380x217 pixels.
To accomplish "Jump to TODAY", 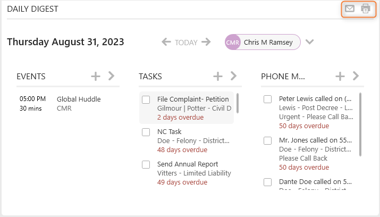I will [x=186, y=43].
